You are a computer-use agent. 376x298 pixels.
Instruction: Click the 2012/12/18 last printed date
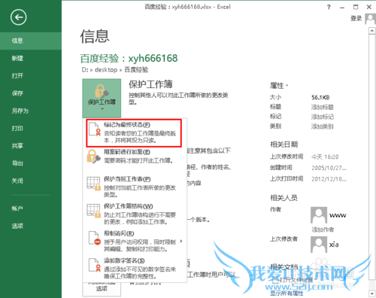coord(329,179)
